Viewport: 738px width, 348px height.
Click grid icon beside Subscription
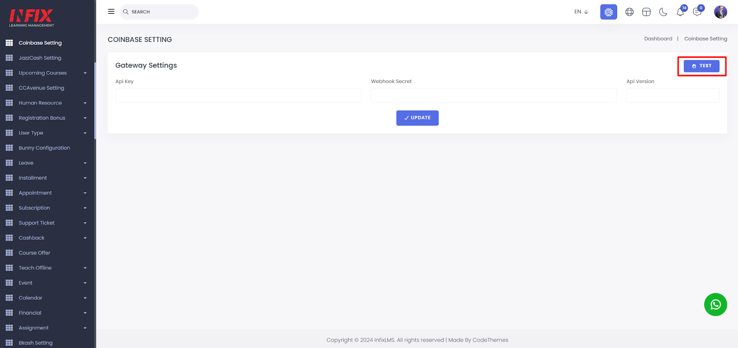[x=9, y=208]
